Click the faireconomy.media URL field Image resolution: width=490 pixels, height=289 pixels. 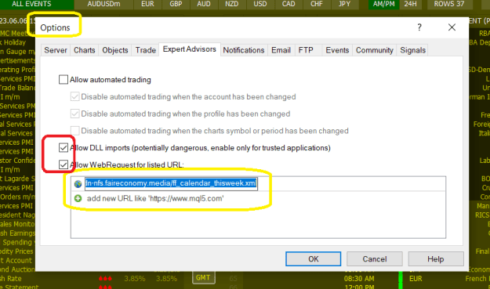(x=171, y=183)
